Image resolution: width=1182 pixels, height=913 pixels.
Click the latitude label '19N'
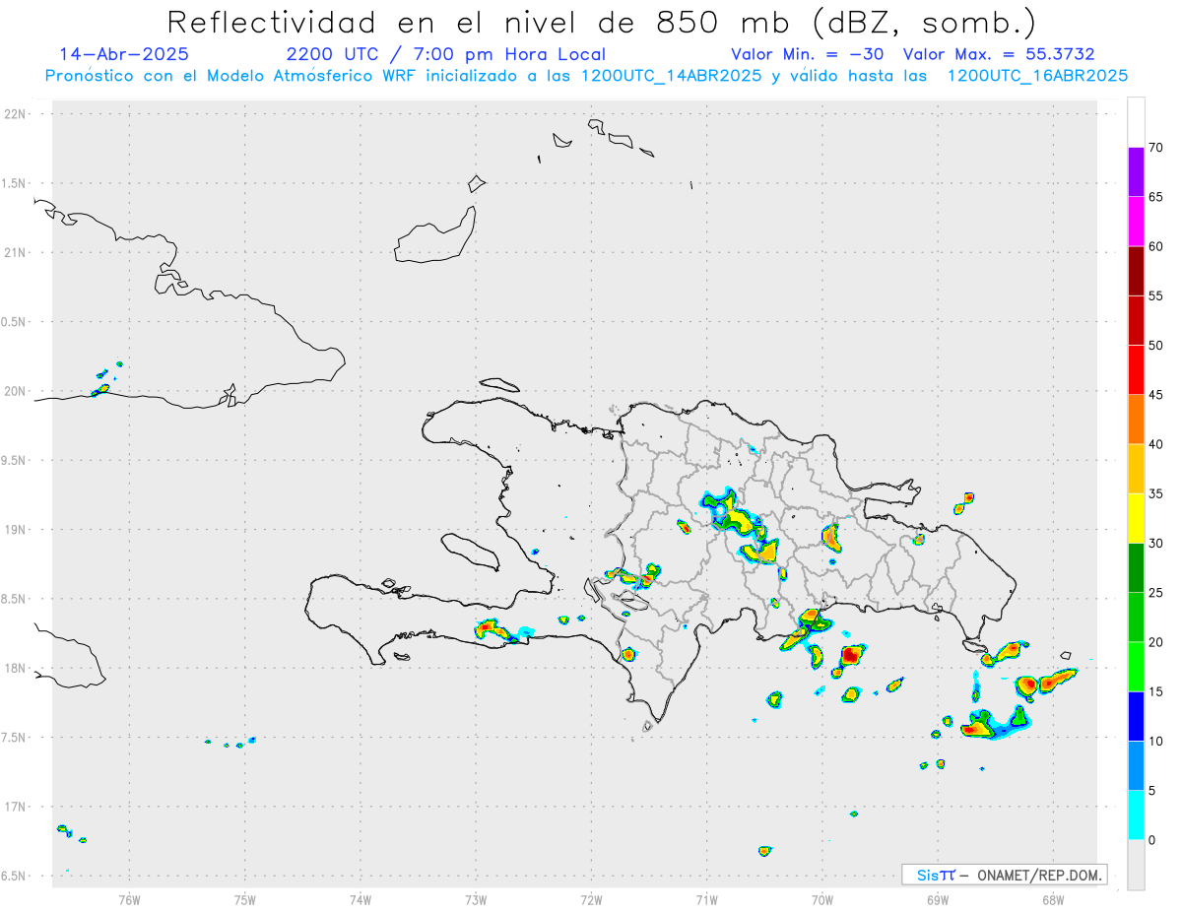[15, 530]
